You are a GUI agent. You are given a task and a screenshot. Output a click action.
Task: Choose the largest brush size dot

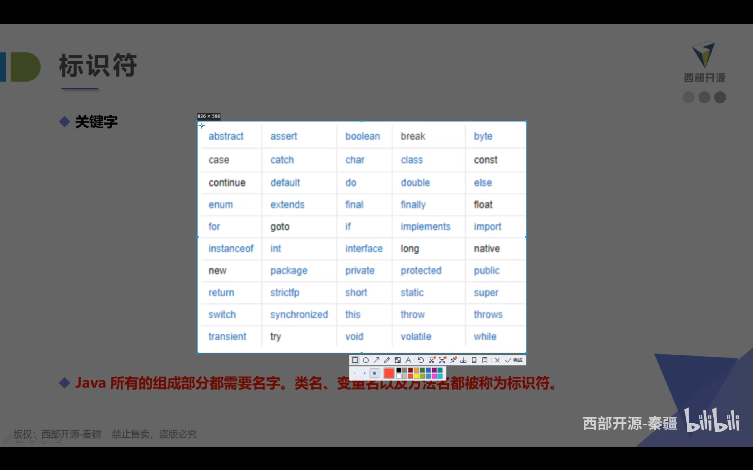pyautogui.click(x=375, y=373)
